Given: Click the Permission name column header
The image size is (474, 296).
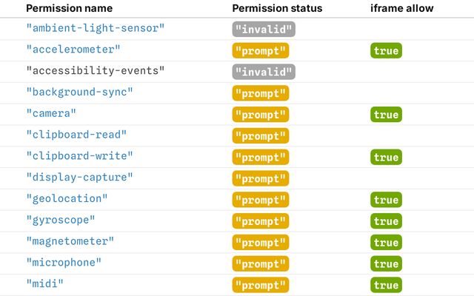Looking at the screenshot, I should tap(69, 8).
